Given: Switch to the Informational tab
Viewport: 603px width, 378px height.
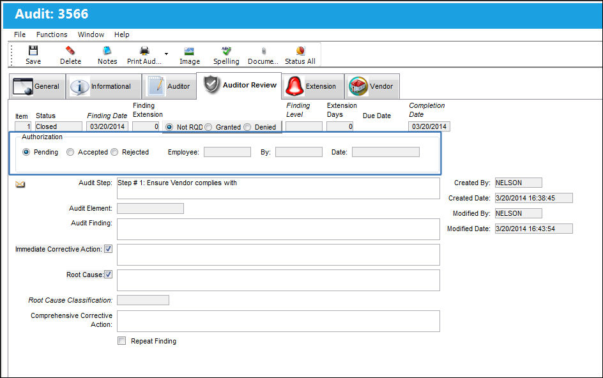Looking at the screenshot, I should pos(104,86).
